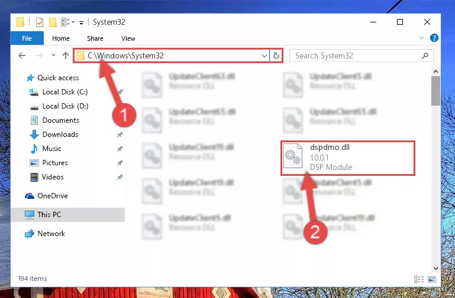The width and height of the screenshot is (455, 298).
Task: Switch to large icons view layout
Action: point(432,279)
